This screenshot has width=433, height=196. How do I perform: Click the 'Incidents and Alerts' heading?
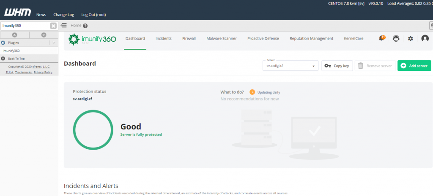(x=91, y=185)
